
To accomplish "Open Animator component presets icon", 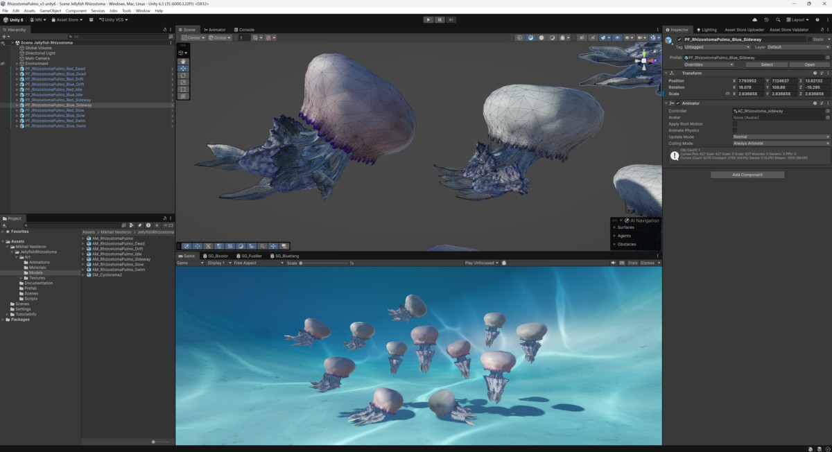I will point(821,103).
